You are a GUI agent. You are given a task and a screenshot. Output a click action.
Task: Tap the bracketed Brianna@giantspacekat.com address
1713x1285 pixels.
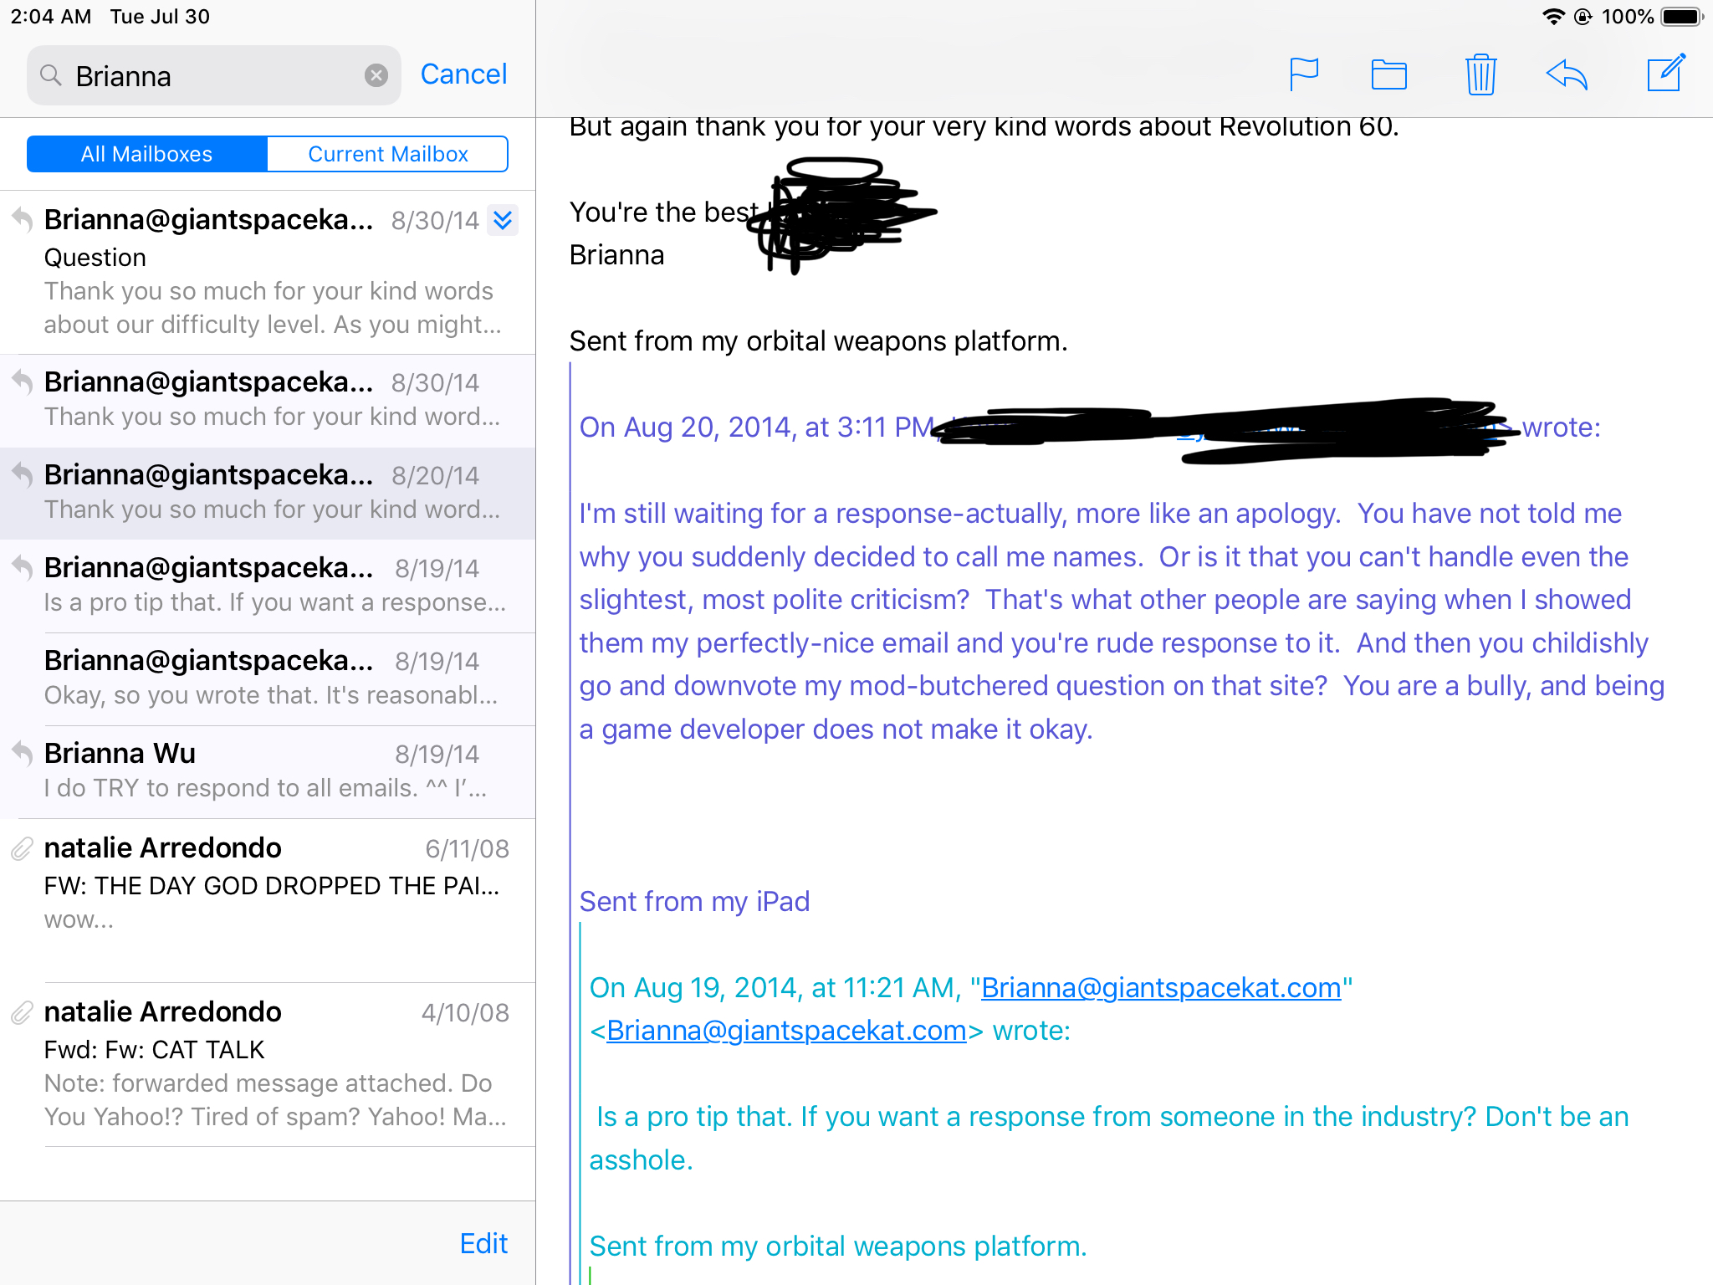(x=786, y=1031)
